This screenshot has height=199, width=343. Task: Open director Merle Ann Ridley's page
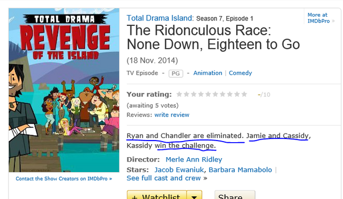[194, 159]
